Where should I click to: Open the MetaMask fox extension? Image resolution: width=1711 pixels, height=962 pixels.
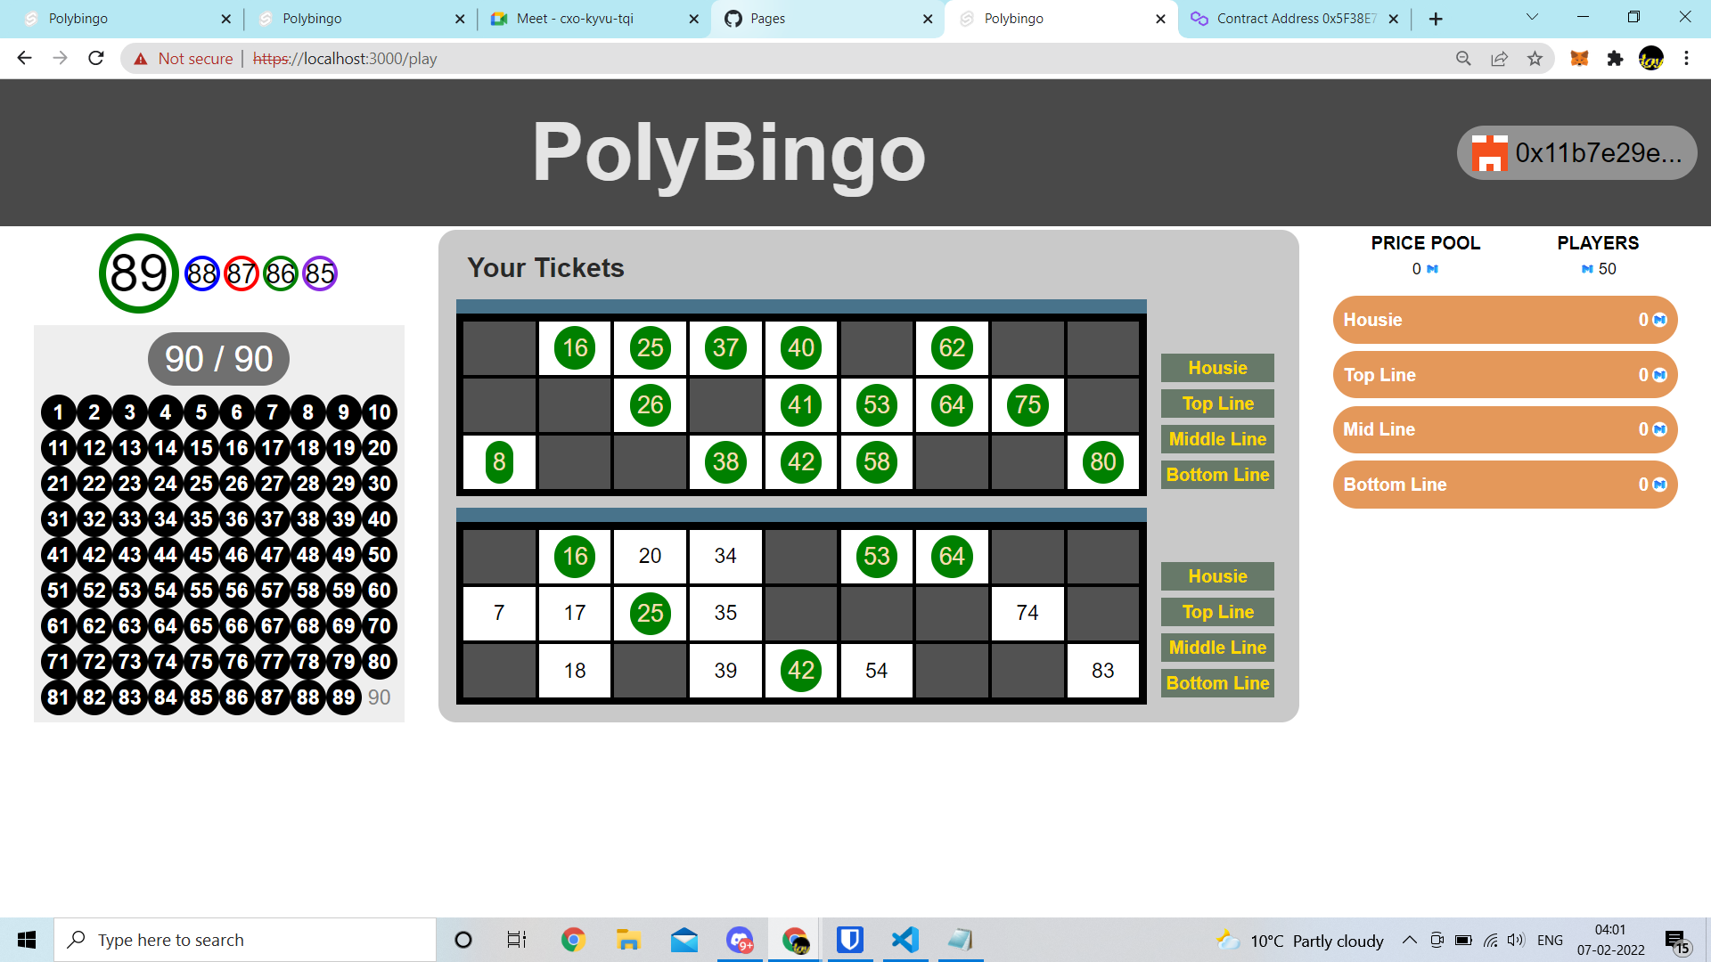tap(1579, 59)
